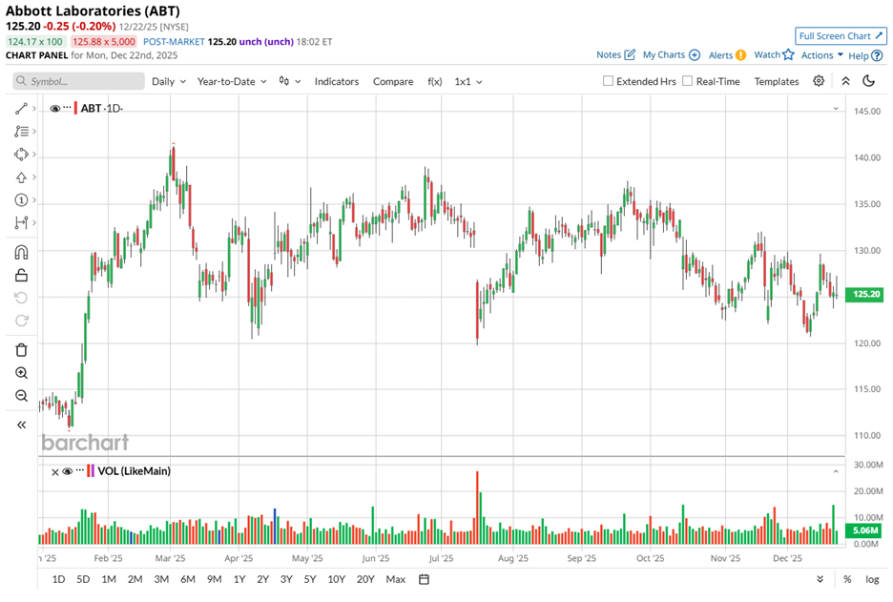Open the VOL indicator options menu
This screenshot has width=893, height=602.
[80, 470]
